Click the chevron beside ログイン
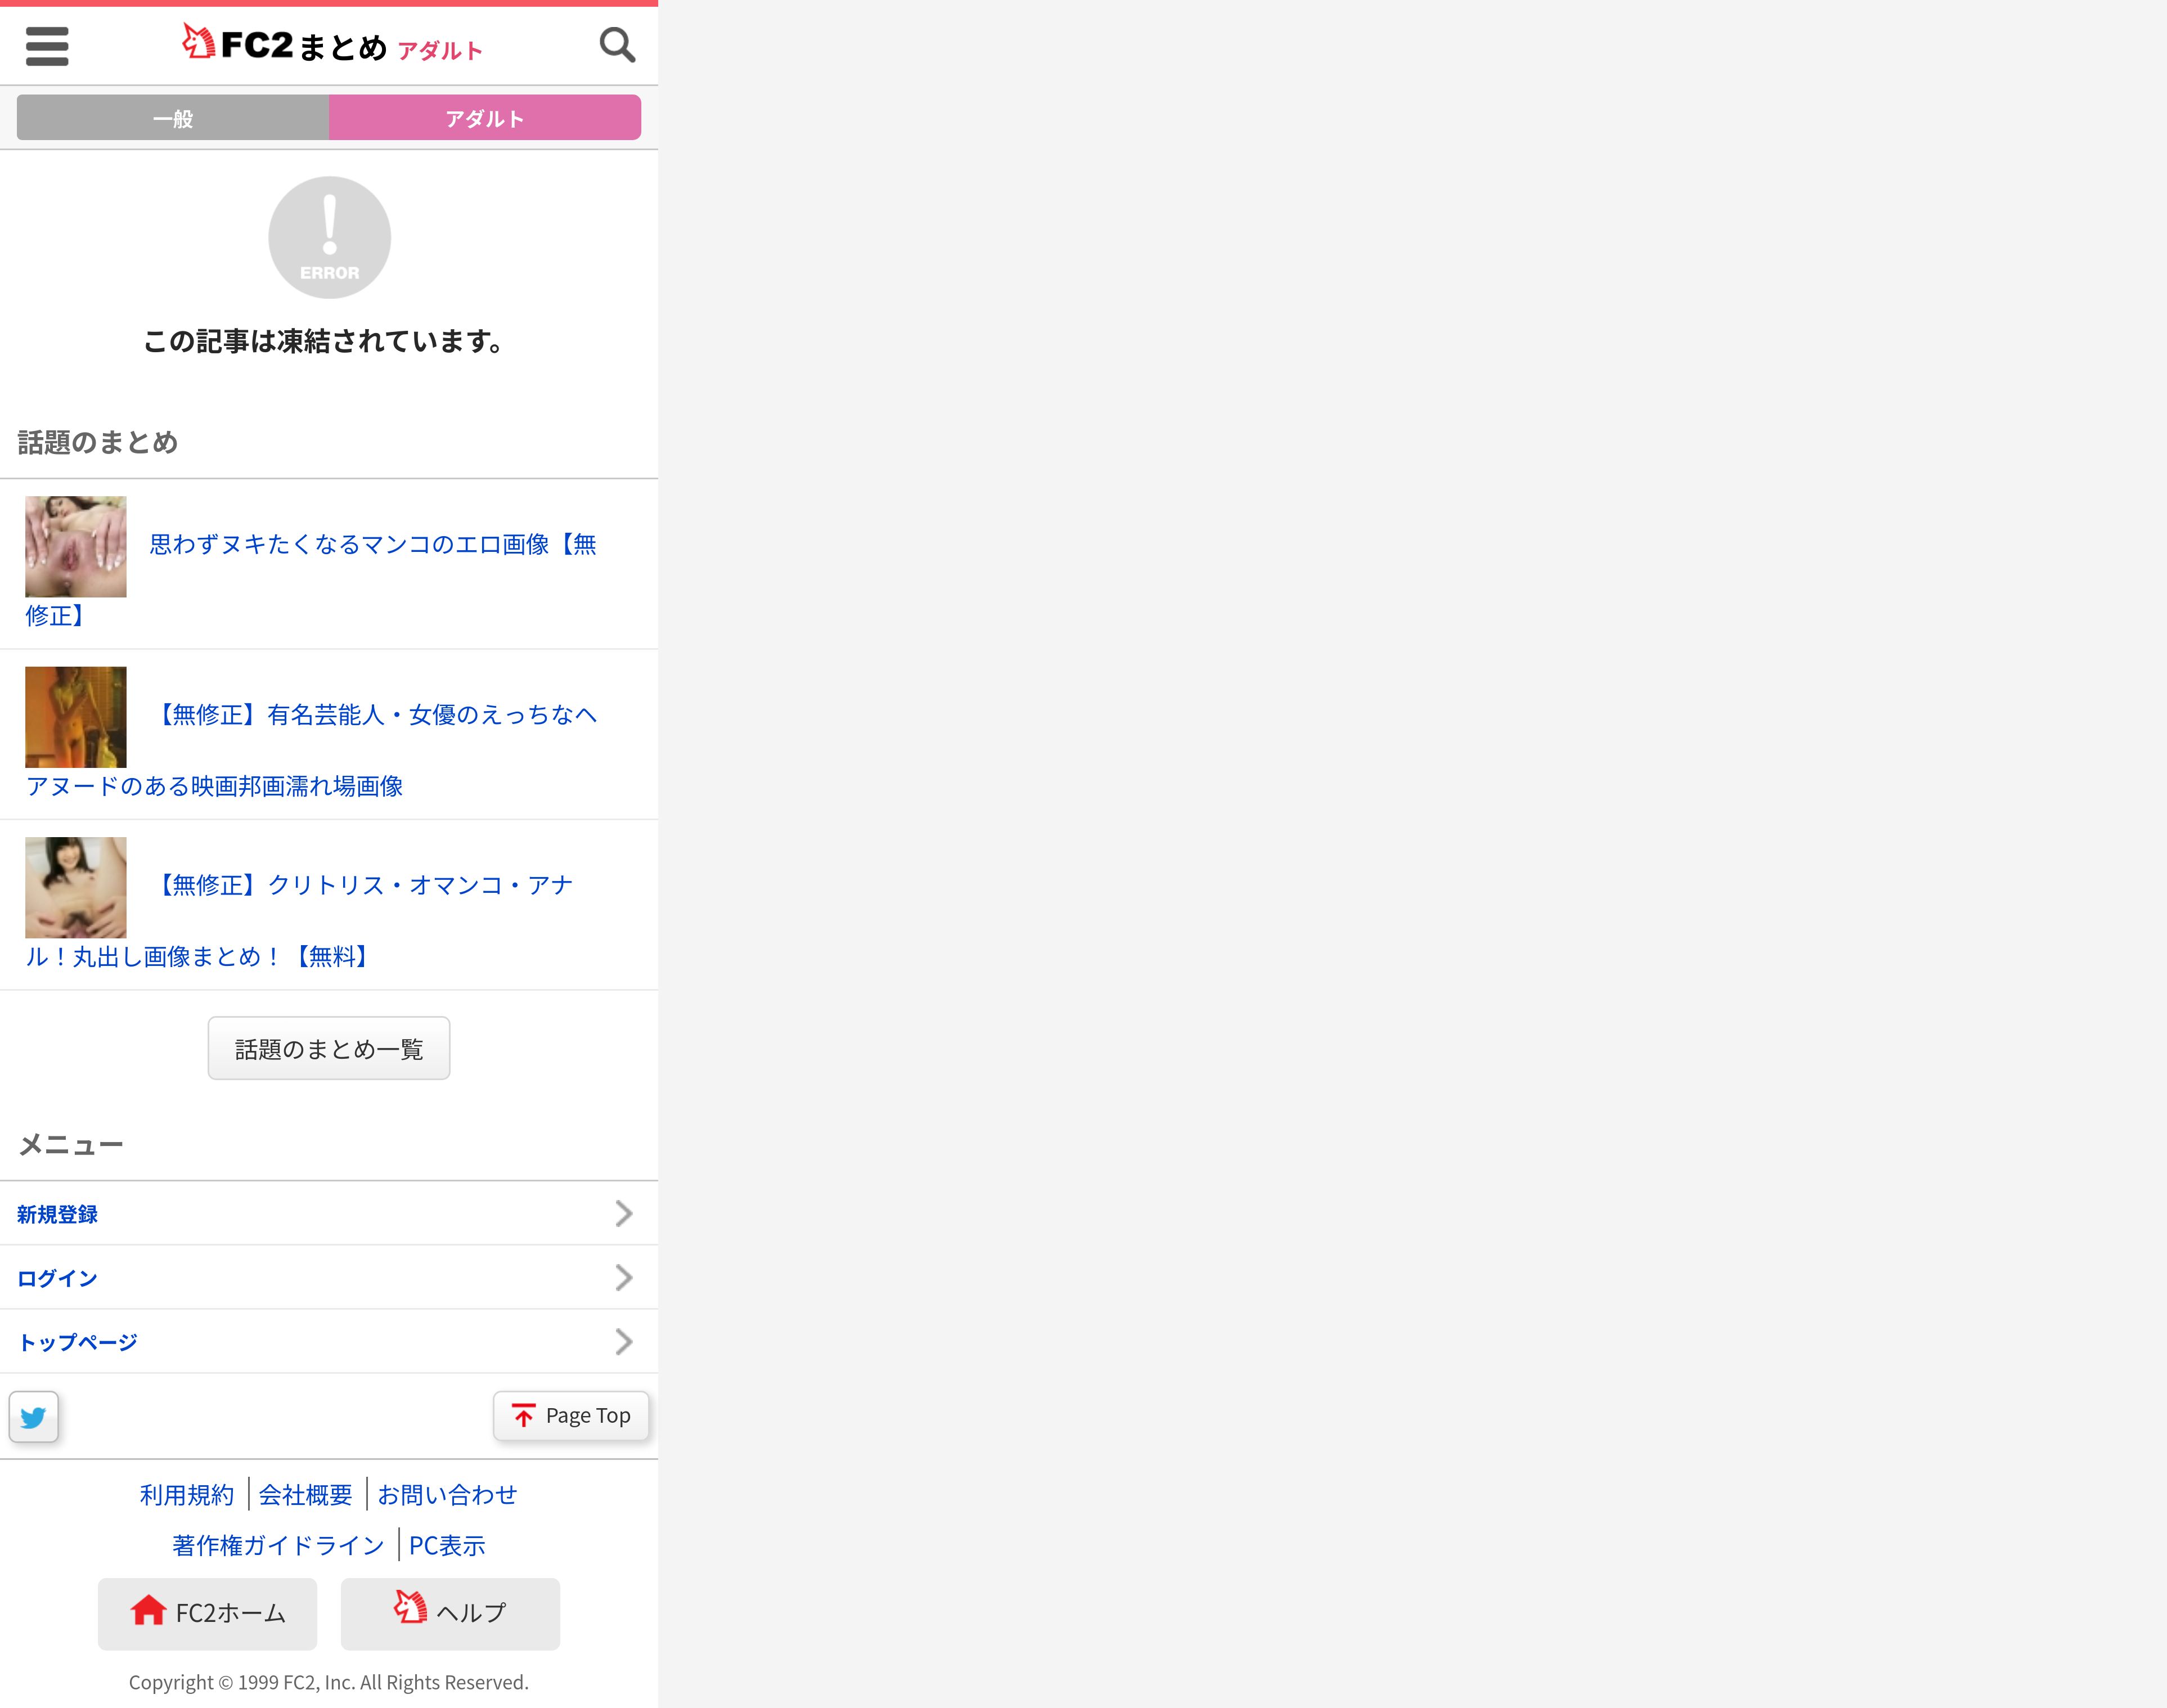 (624, 1277)
